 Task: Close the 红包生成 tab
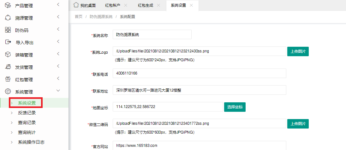(x=158, y=5)
